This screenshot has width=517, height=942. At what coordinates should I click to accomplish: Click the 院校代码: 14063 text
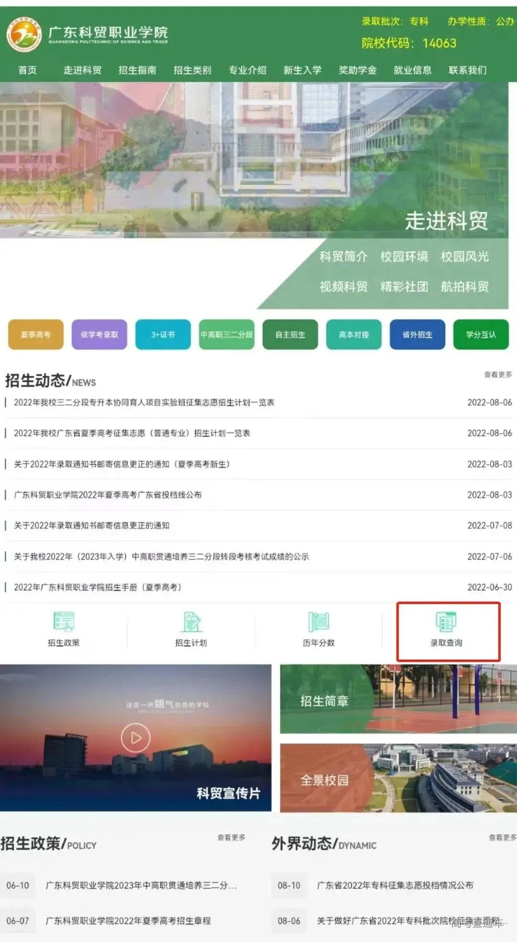point(409,43)
